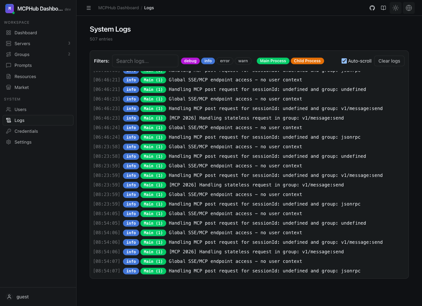422x306 pixels.
Task: Open language selector via the globe icon
Action: [409, 8]
